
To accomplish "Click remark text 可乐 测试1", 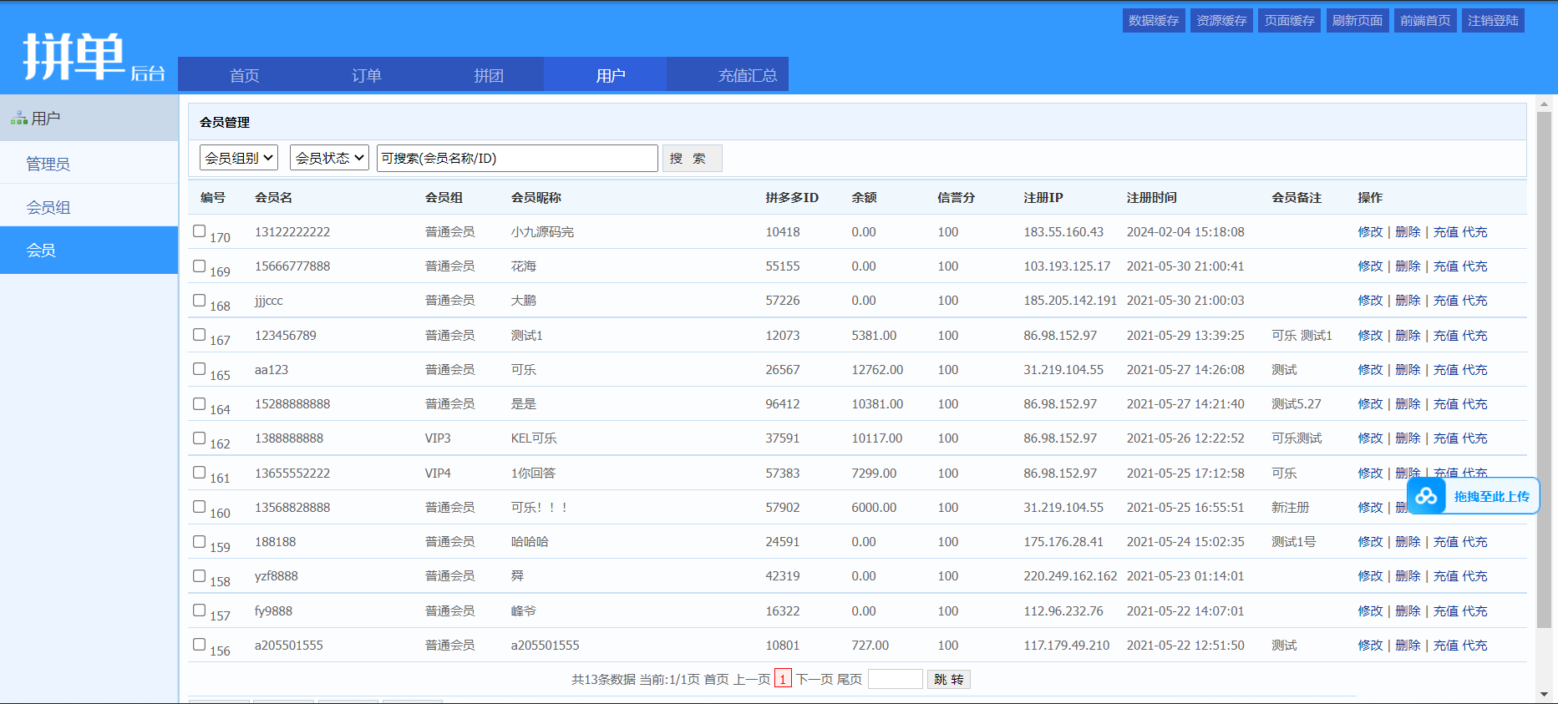I will pos(1302,336).
